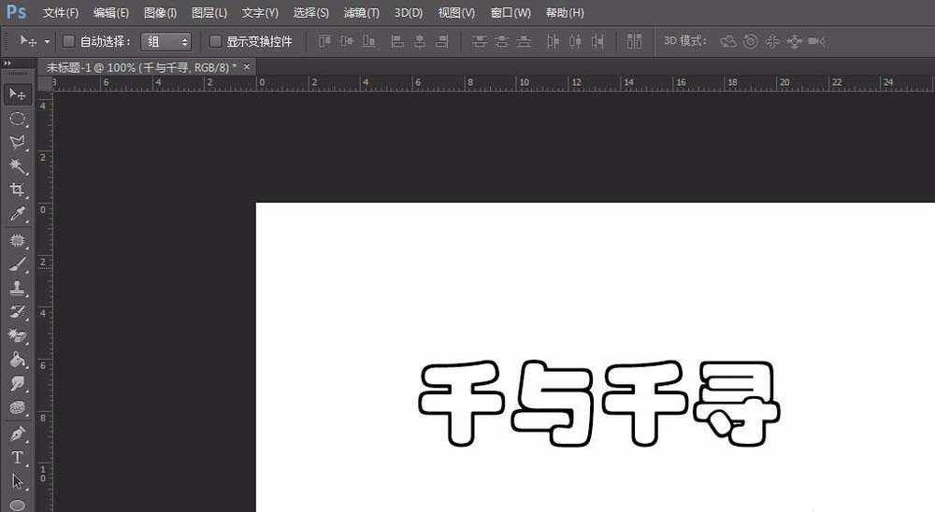Choose the Crop tool

click(17, 191)
